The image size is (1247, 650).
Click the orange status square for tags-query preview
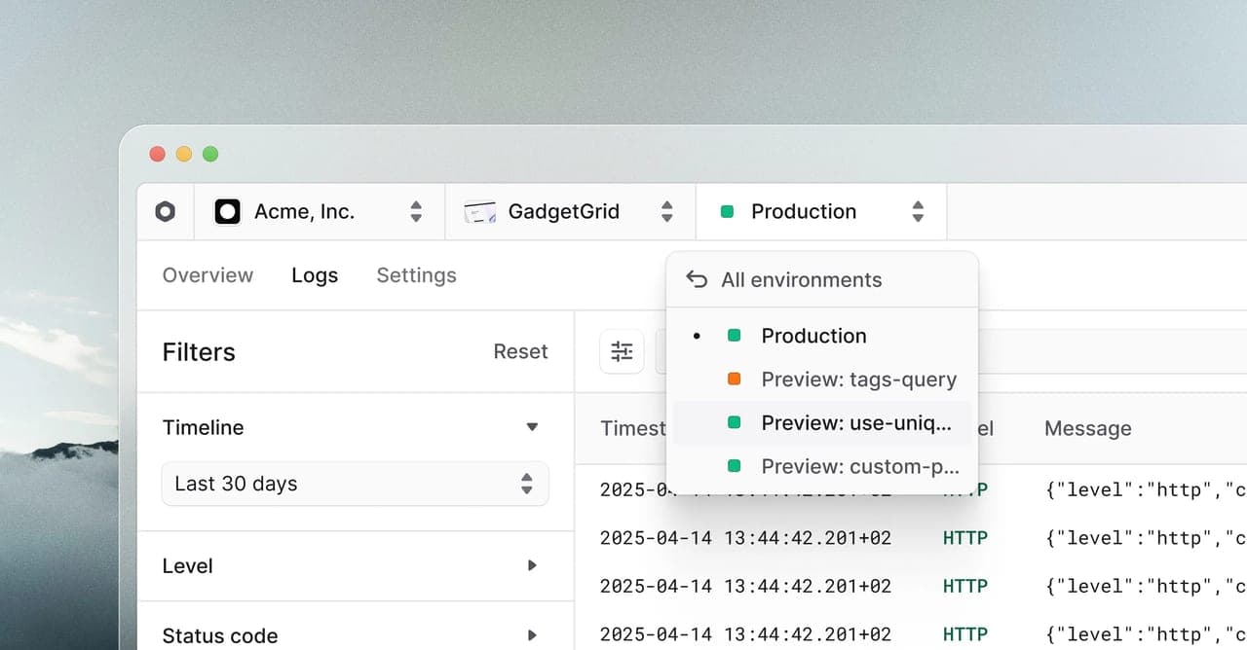point(735,379)
